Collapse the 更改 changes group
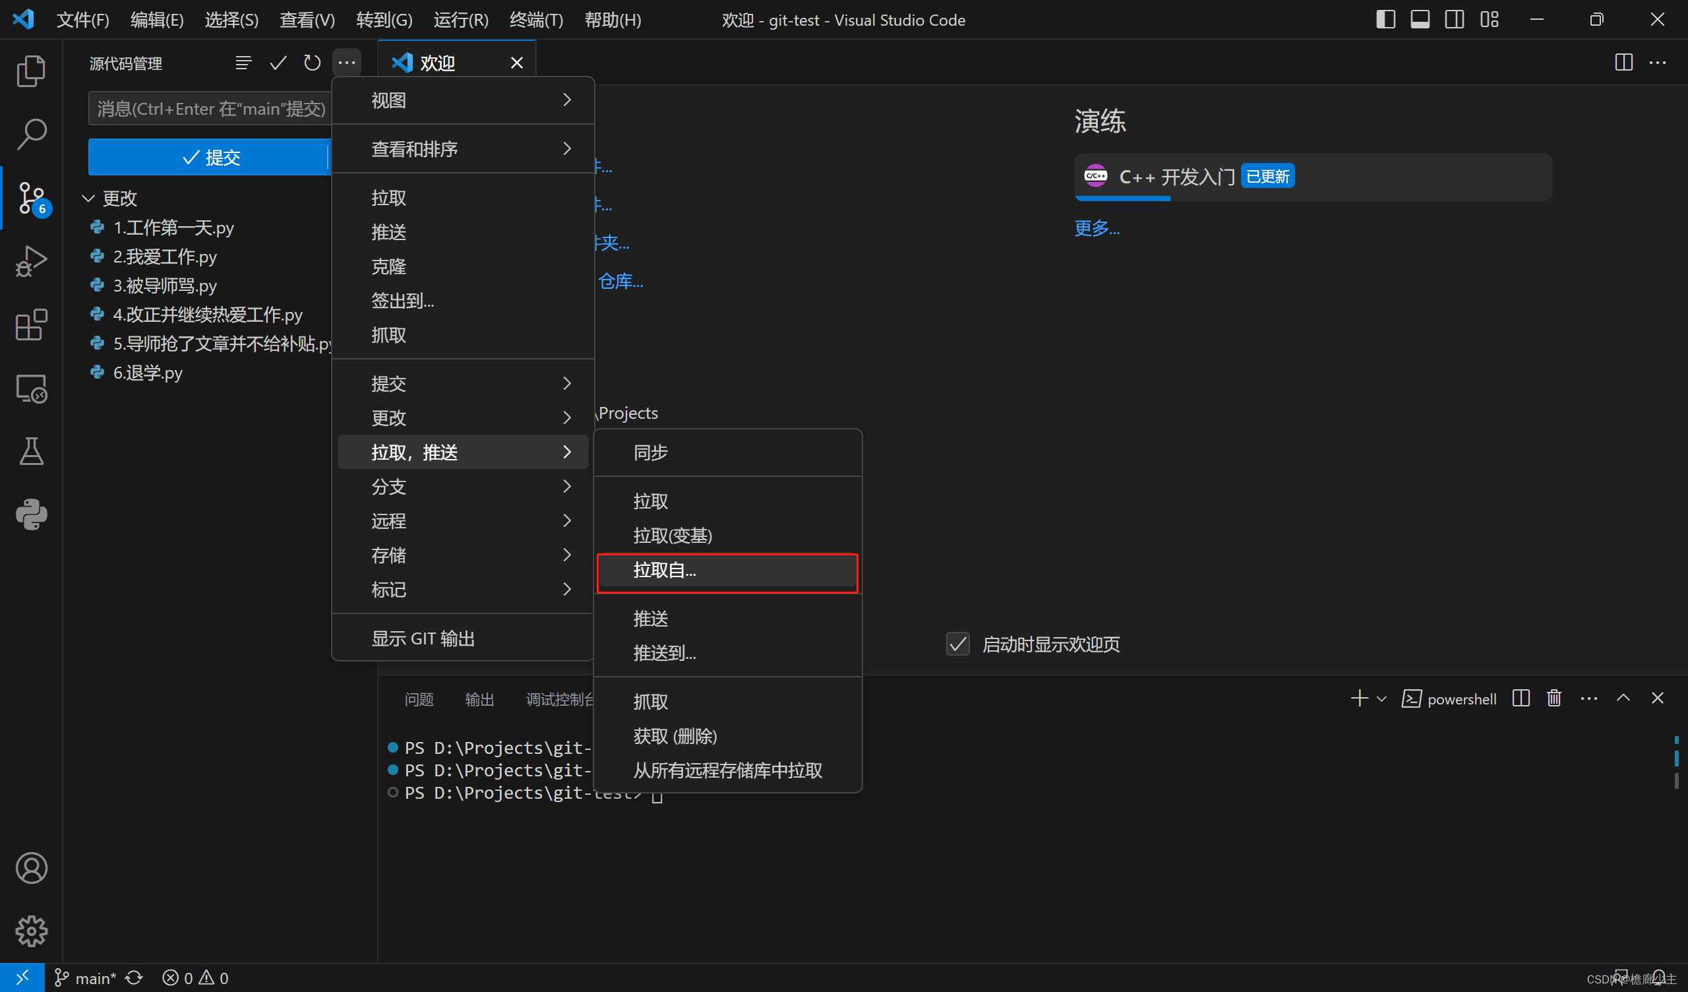The width and height of the screenshot is (1688, 992). point(88,199)
